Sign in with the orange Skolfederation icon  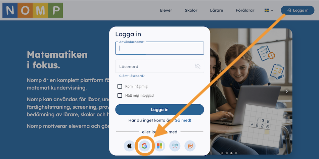(x=190, y=146)
